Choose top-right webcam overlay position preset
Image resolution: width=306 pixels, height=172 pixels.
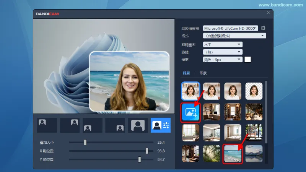(70, 125)
